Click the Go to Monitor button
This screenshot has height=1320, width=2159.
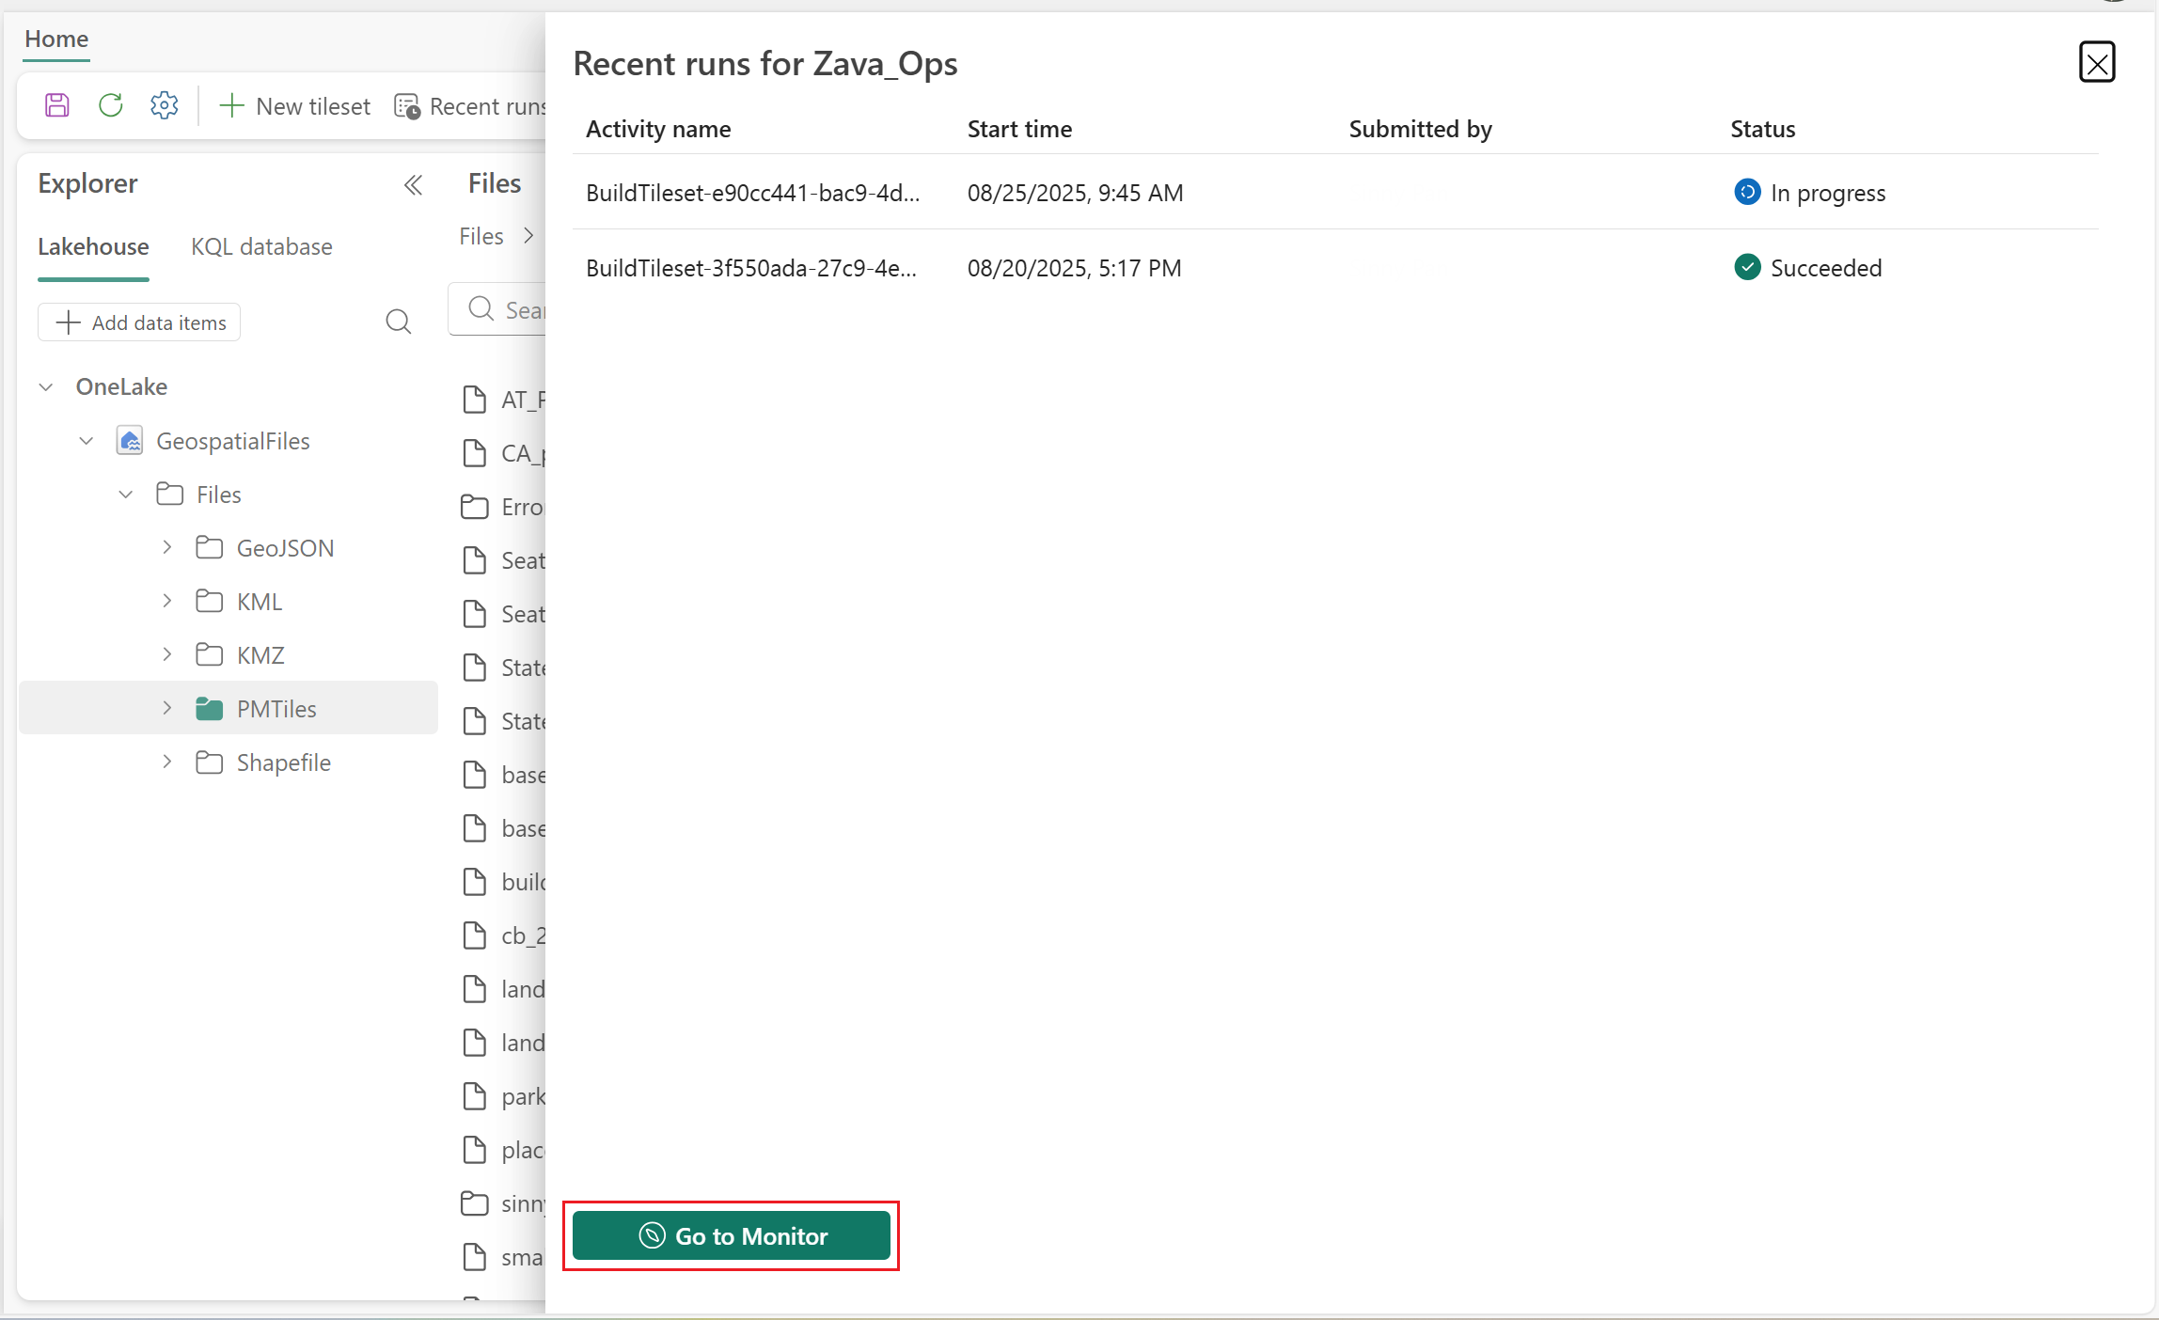(x=732, y=1235)
